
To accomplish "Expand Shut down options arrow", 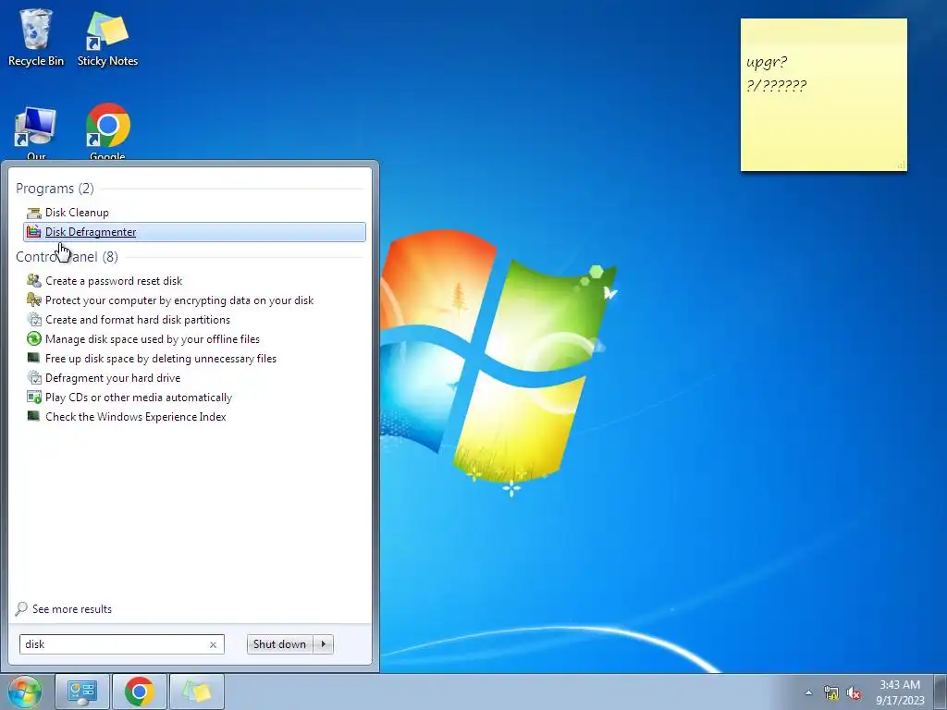I will [324, 644].
